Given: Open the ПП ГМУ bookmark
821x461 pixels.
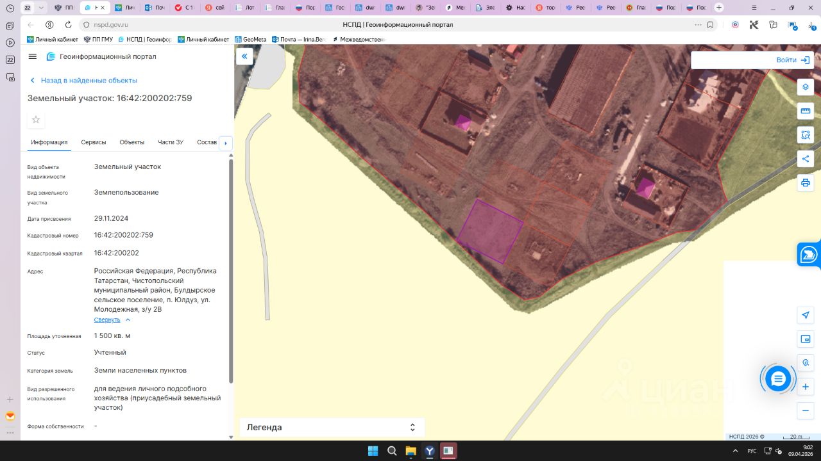Looking at the screenshot, I should coord(98,40).
